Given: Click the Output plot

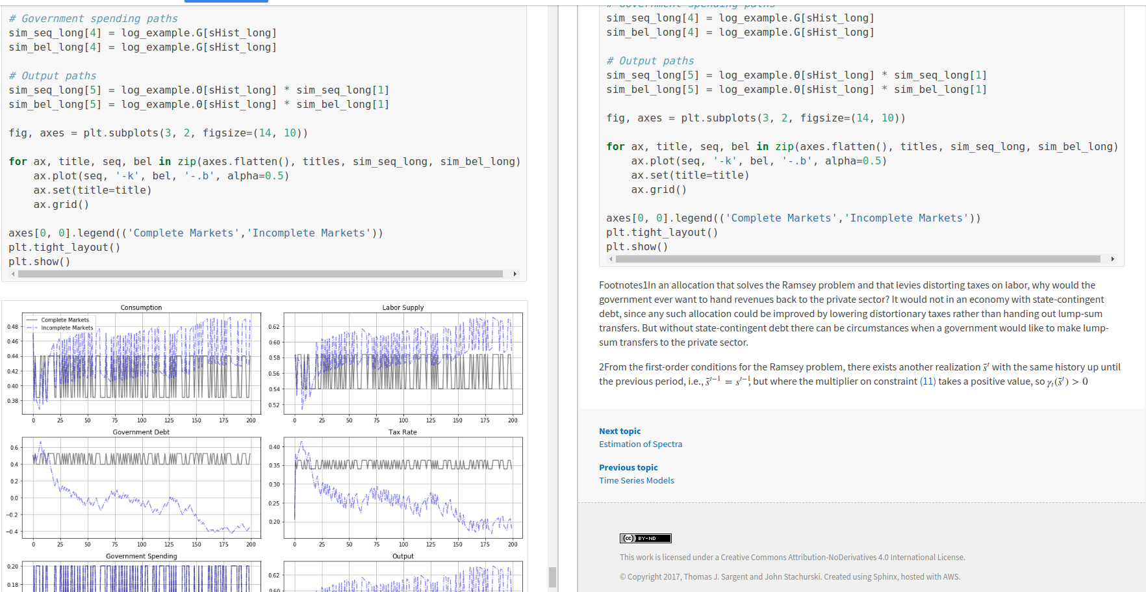Looking at the screenshot, I should pyautogui.click(x=403, y=576).
